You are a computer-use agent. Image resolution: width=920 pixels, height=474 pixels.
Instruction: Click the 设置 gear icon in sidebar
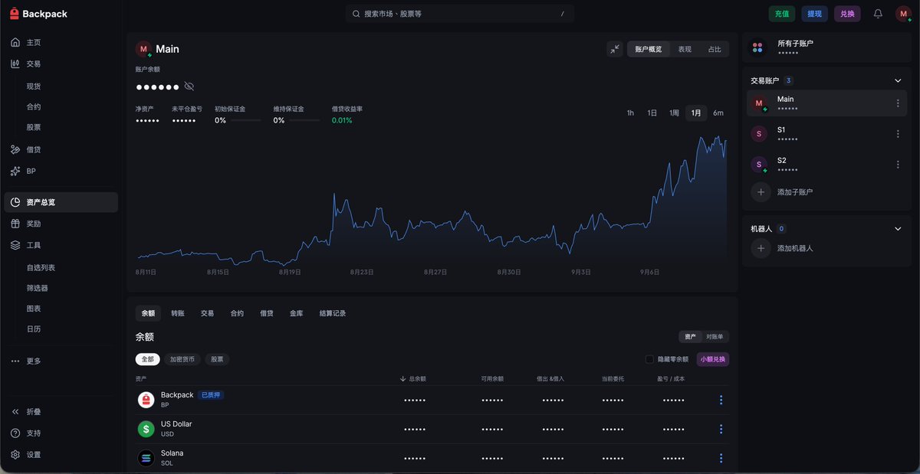(15, 455)
